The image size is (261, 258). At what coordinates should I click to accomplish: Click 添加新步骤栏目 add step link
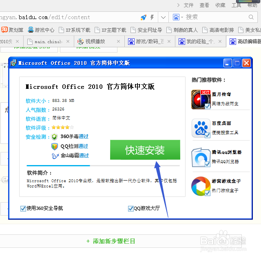111,241
